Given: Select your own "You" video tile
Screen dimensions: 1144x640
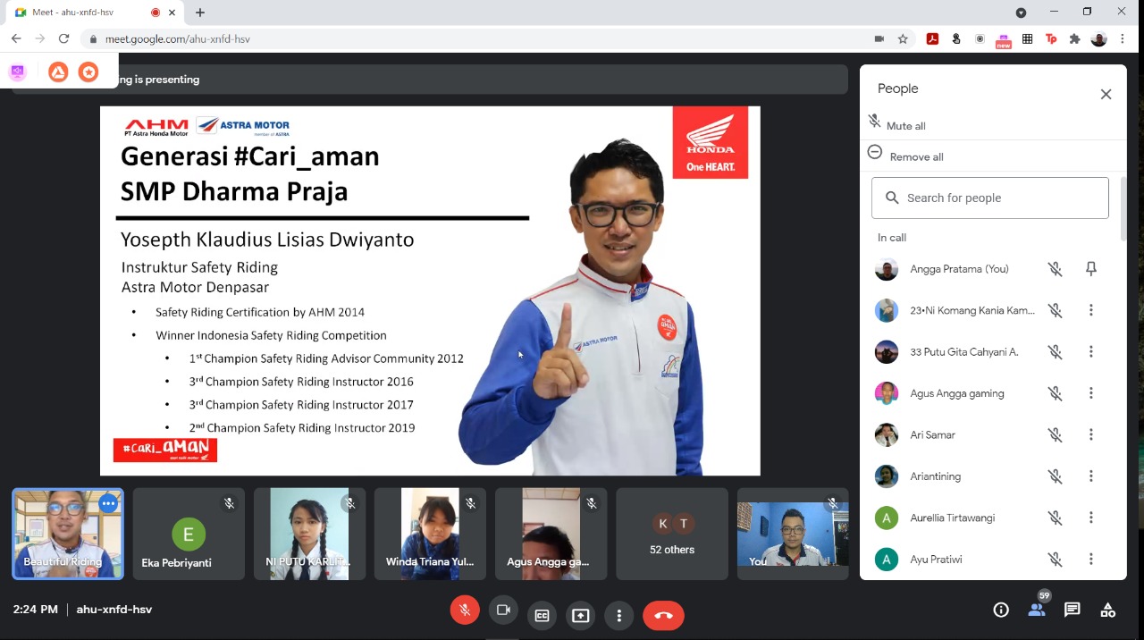Looking at the screenshot, I should coord(793,534).
